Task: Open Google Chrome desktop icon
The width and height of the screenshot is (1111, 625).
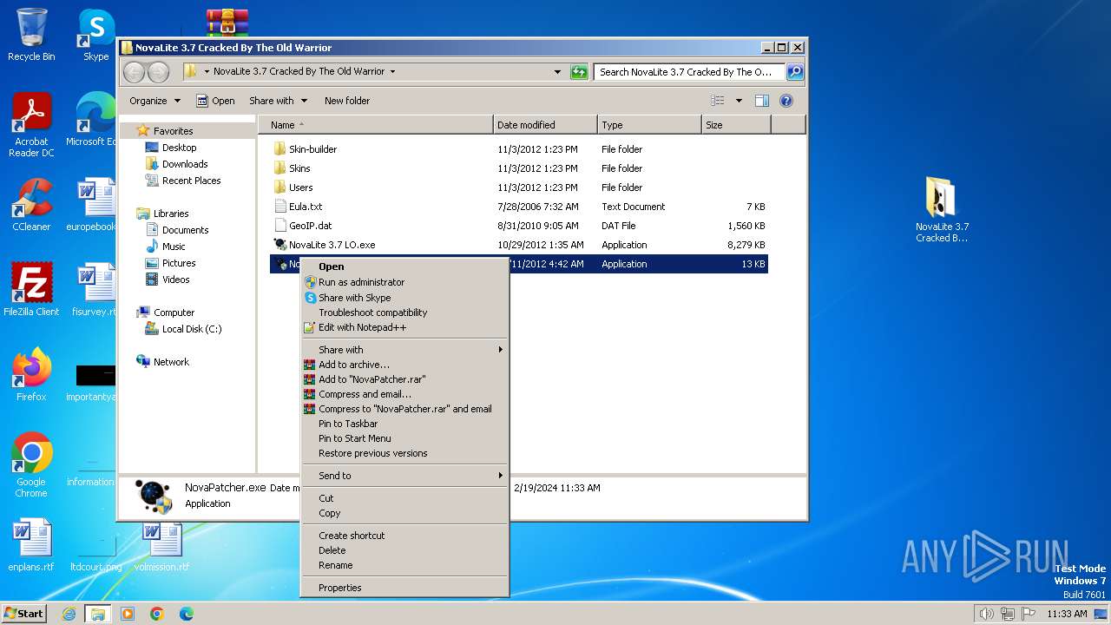Action: click(x=31, y=464)
